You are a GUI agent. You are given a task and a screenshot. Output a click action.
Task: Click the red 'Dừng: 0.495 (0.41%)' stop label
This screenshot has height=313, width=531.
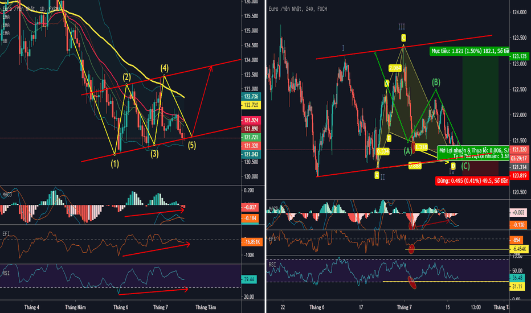coord(472,181)
